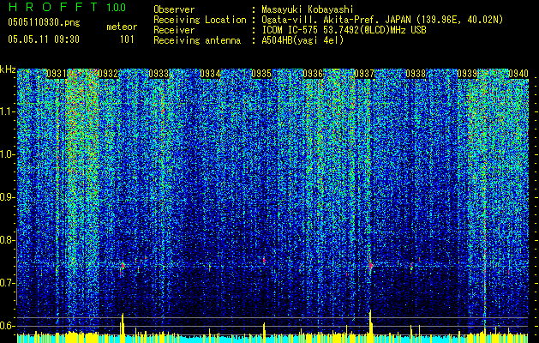This screenshot has width=539, height=343.
Task: Click the 1.0 frequency axis label
Action: (x=8, y=154)
